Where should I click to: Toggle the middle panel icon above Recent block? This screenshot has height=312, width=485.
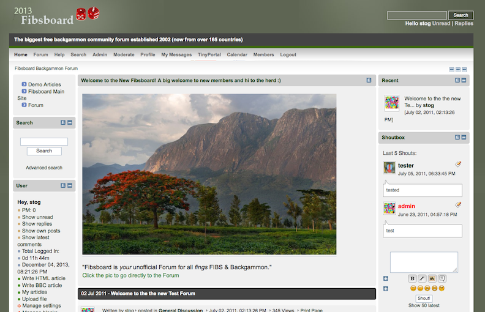(458, 70)
